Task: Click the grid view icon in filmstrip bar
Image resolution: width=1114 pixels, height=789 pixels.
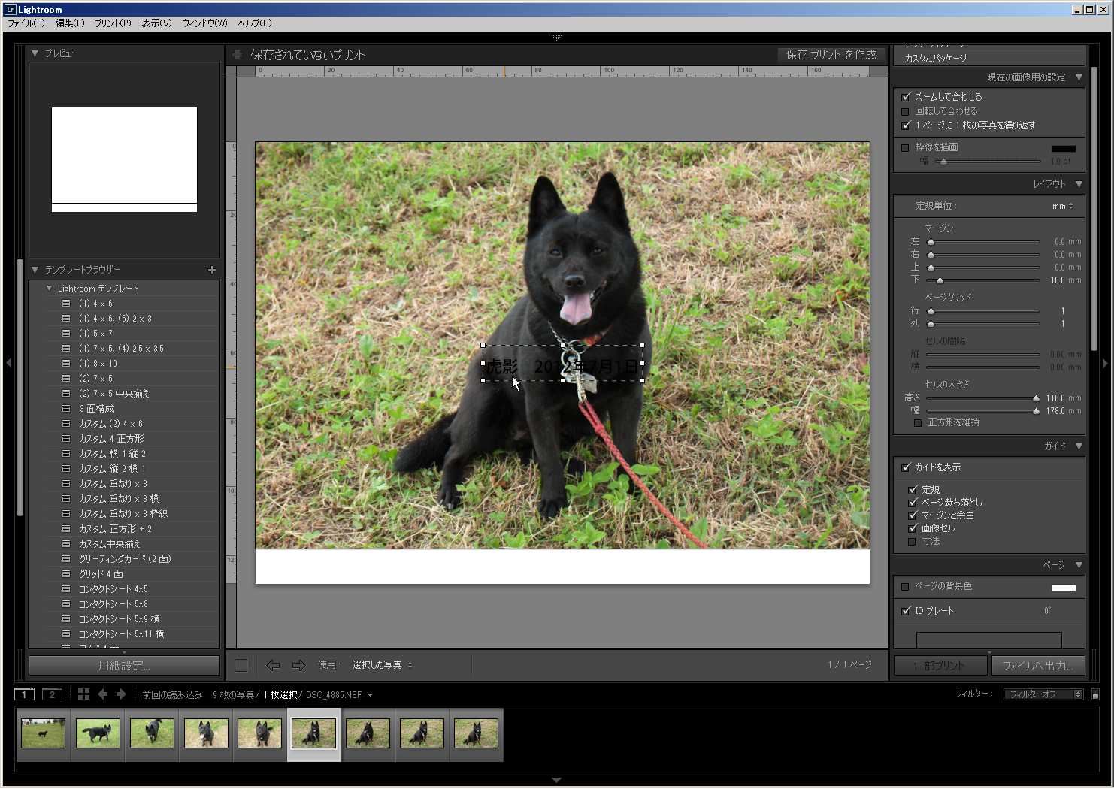Action: pos(83,694)
